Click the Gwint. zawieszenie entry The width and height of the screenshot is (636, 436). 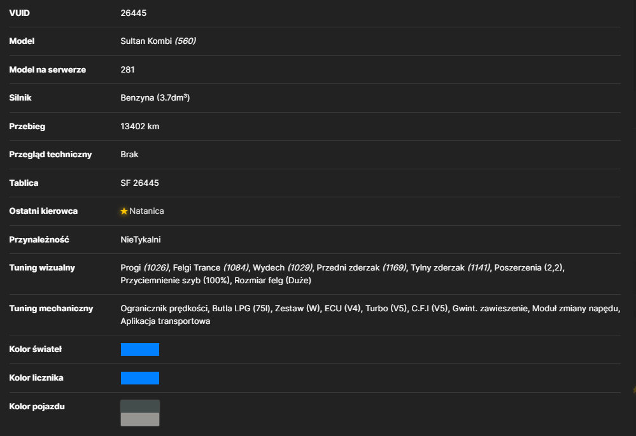tap(490, 309)
